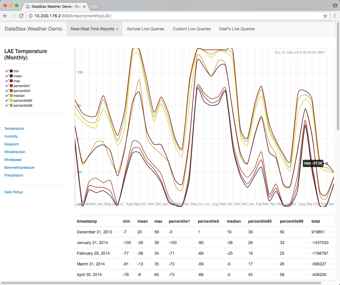Click the horizontal scrollbar at bottom
340x285 pixels.
(161, 283)
